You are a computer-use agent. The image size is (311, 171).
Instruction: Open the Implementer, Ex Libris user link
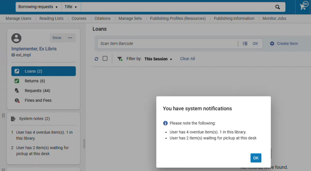pyautogui.click(x=34, y=49)
